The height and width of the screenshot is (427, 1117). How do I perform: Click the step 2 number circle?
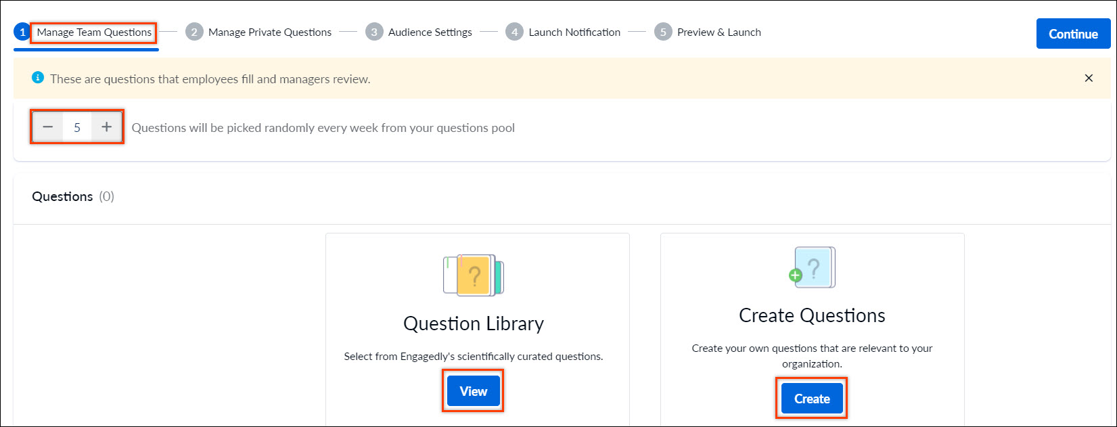tap(194, 32)
